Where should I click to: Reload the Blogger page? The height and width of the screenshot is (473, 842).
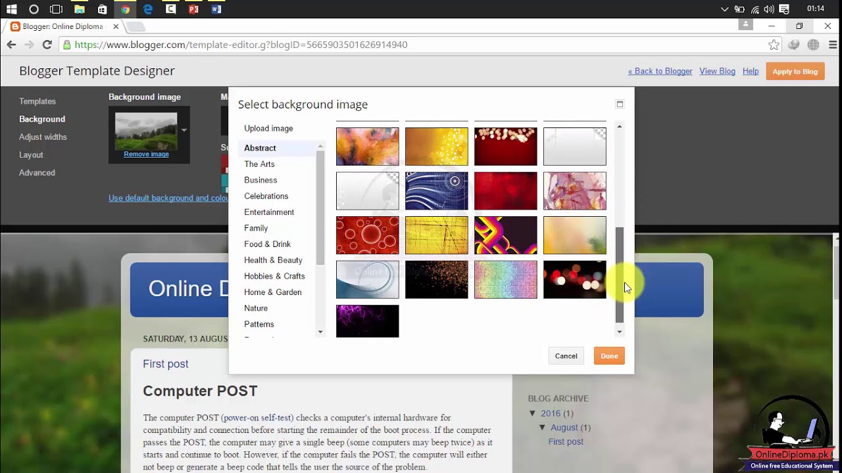(47, 45)
